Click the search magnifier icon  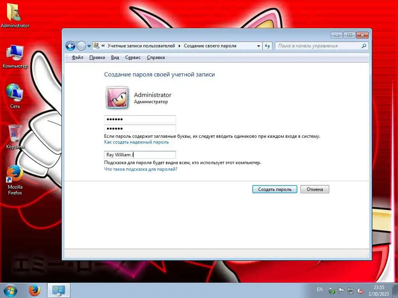point(364,46)
